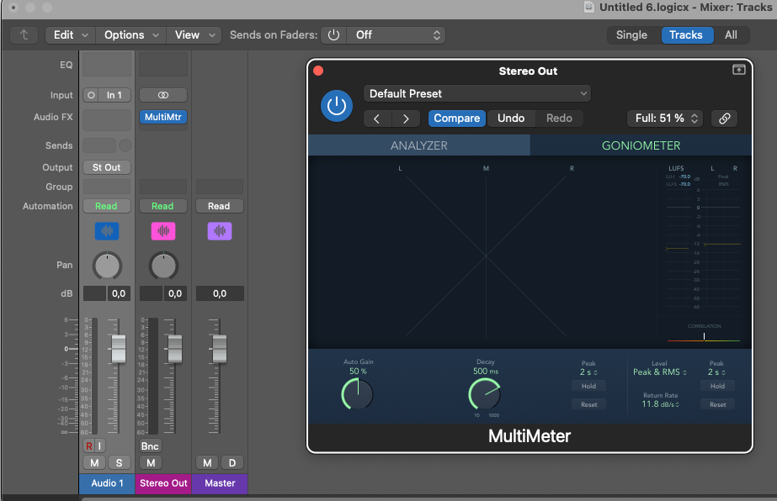Click the Compare button
Screen dimensions: 777x501
coord(457,119)
